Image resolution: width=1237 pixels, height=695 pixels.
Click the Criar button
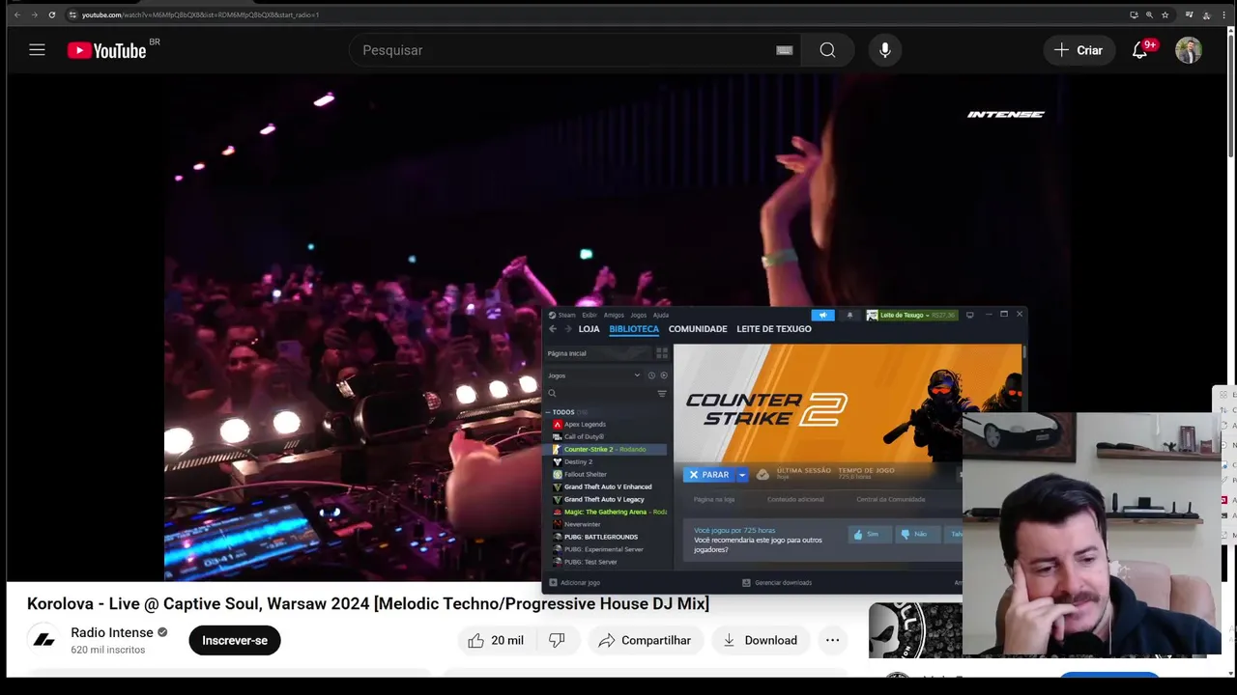1079,50
